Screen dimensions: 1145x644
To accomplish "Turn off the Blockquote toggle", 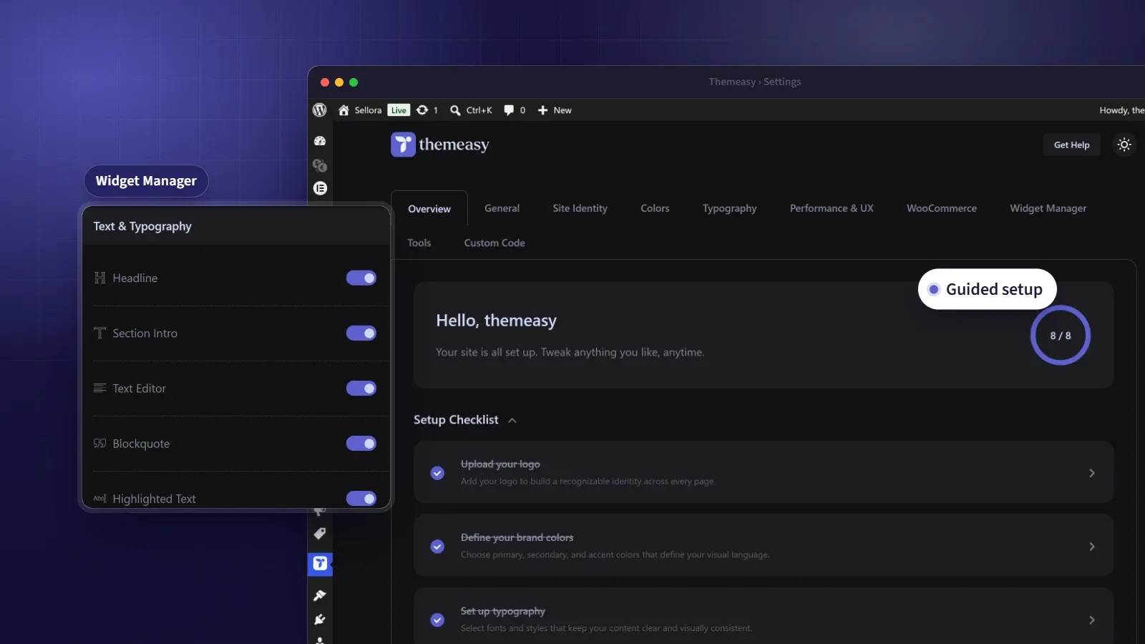I will click(361, 443).
